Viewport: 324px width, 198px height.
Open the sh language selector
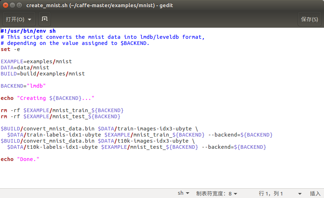(x=184, y=193)
